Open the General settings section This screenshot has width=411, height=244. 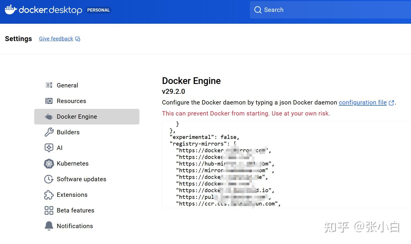[x=67, y=85]
